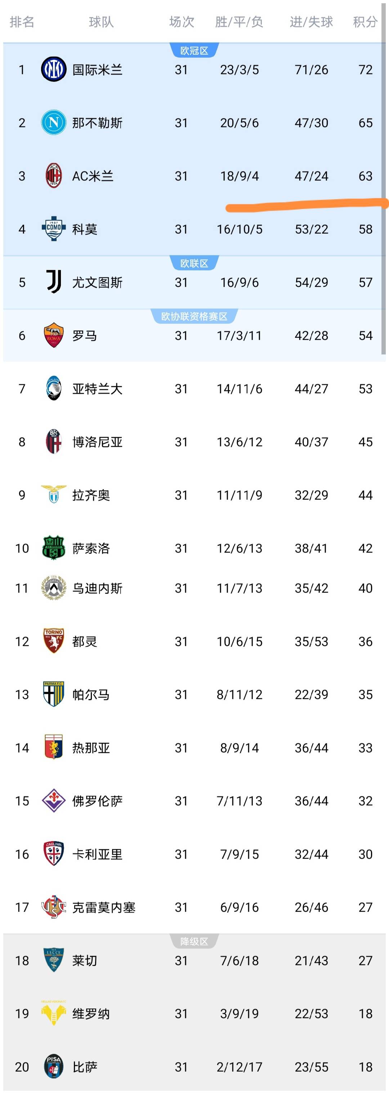Click the Fiorentina purple lily logo
This screenshot has height=1094, width=389.
(x=53, y=800)
